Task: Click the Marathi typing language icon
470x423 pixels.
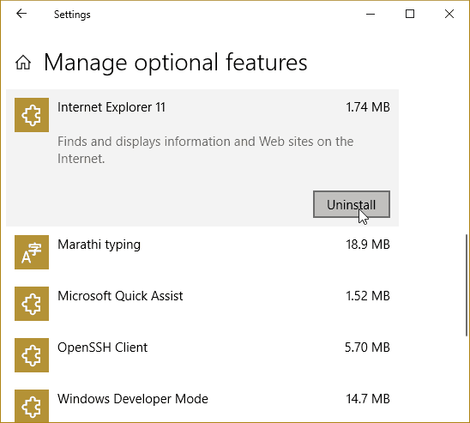Action: coord(32,252)
